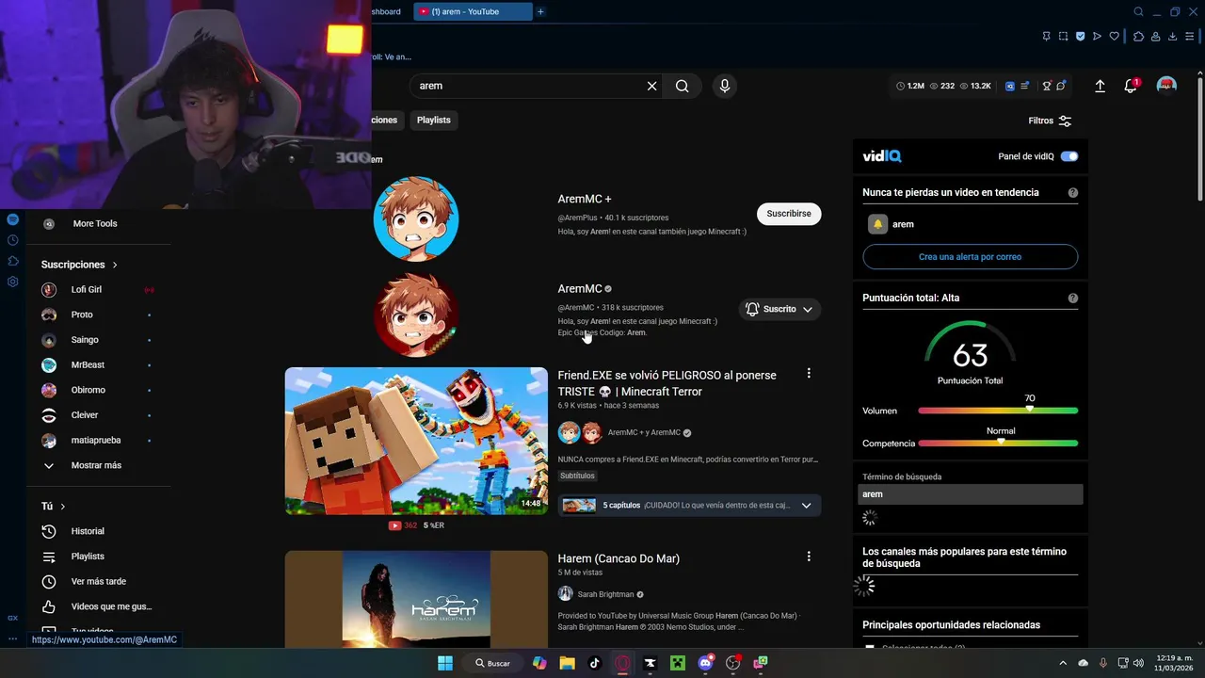Viewport: 1205px width, 678px height.
Task: Open File Explorer from the taskbar
Action: point(567,663)
